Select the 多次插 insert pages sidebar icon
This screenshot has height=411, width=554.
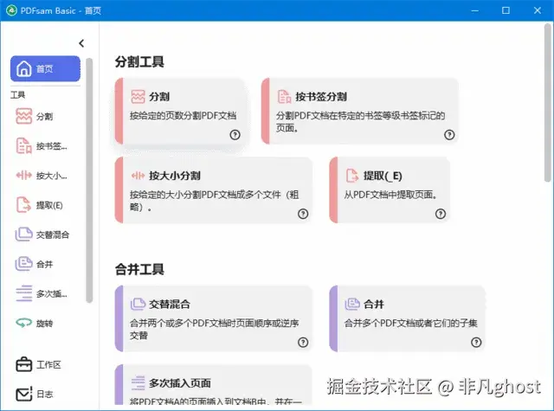point(23,293)
